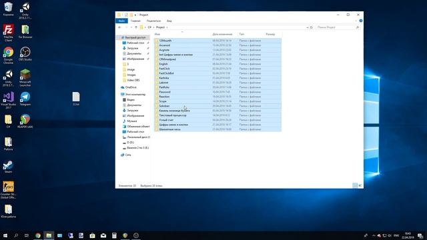This screenshot has height=240, width=427.
Task: Open the Юля работа folder on the desktop
Action: [8, 211]
